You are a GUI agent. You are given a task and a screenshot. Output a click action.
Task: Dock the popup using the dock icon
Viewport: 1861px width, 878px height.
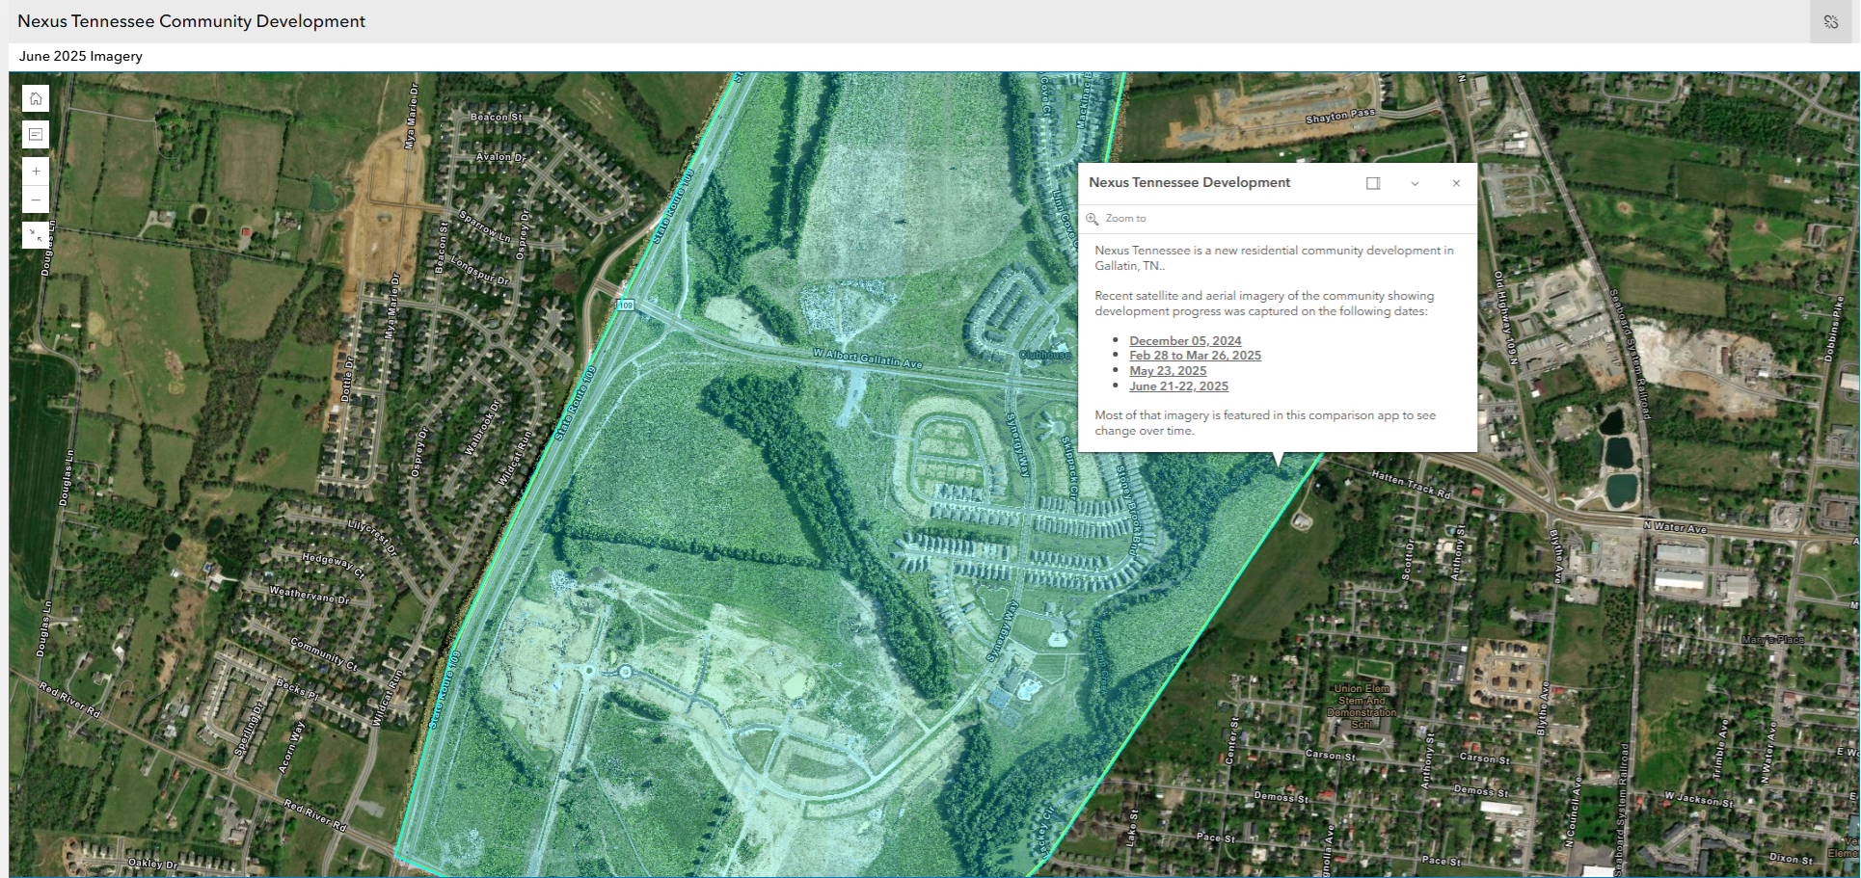pyautogui.click(x=1373, y=183)
